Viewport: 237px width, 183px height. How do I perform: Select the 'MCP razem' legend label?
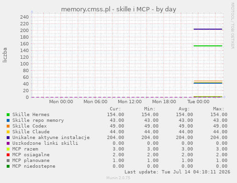coord(25,149)
